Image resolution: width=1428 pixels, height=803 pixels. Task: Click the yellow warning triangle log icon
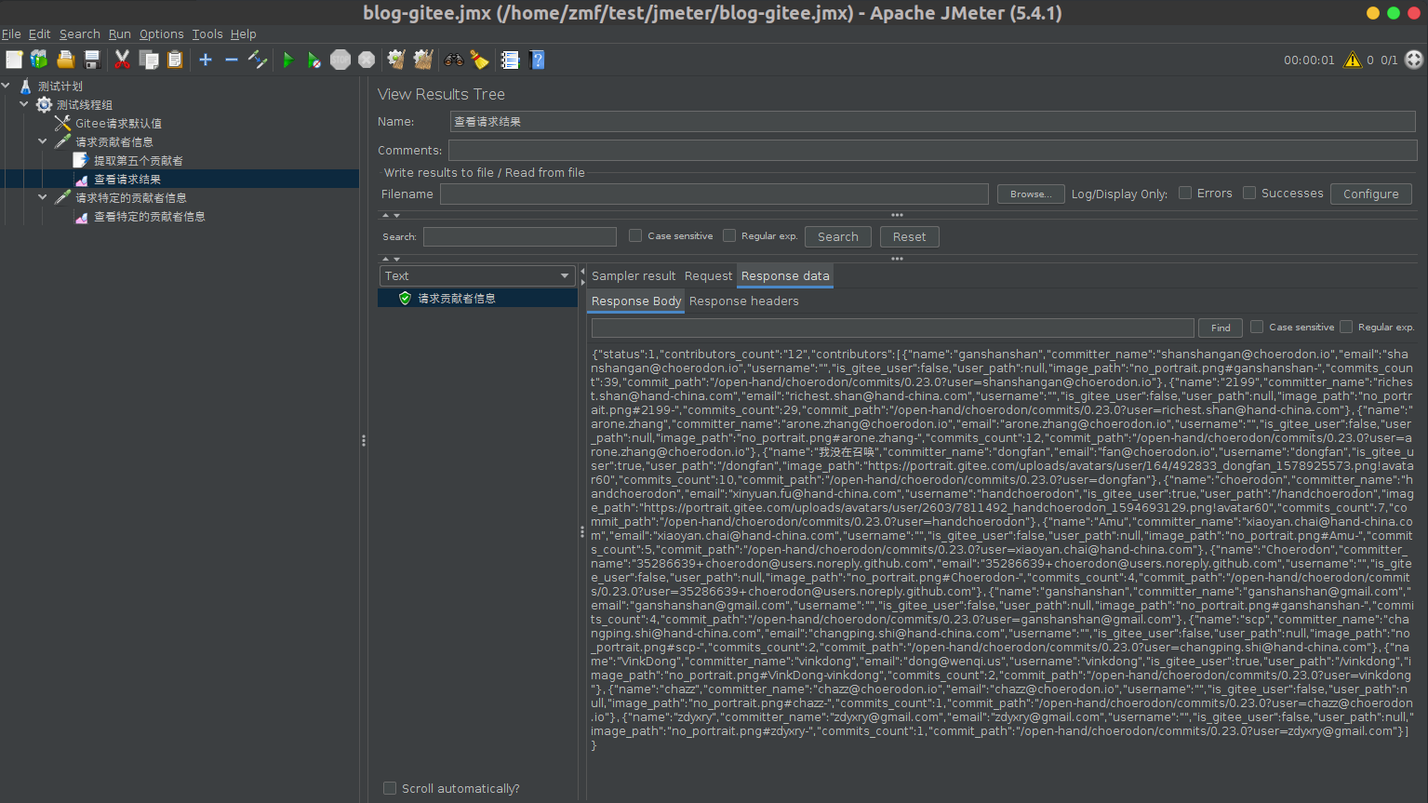(x=1353, y=60)
